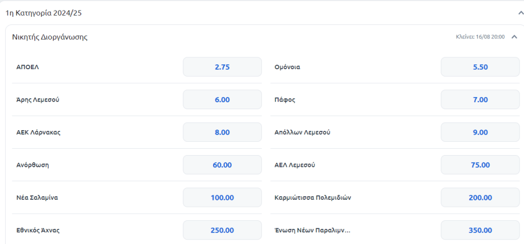Click the ΑΠΟΕΛ team name

28,67
